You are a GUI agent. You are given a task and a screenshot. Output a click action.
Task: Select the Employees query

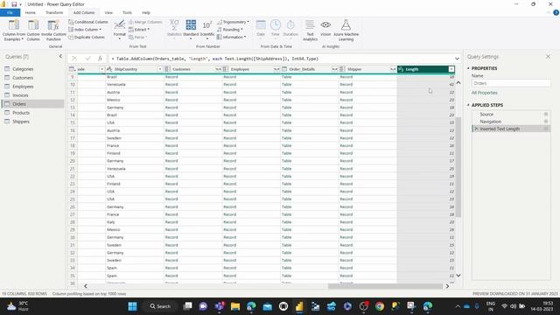(23, 87)
